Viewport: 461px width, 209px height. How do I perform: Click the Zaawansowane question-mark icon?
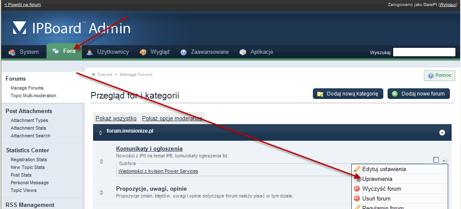tap(184, 52)
